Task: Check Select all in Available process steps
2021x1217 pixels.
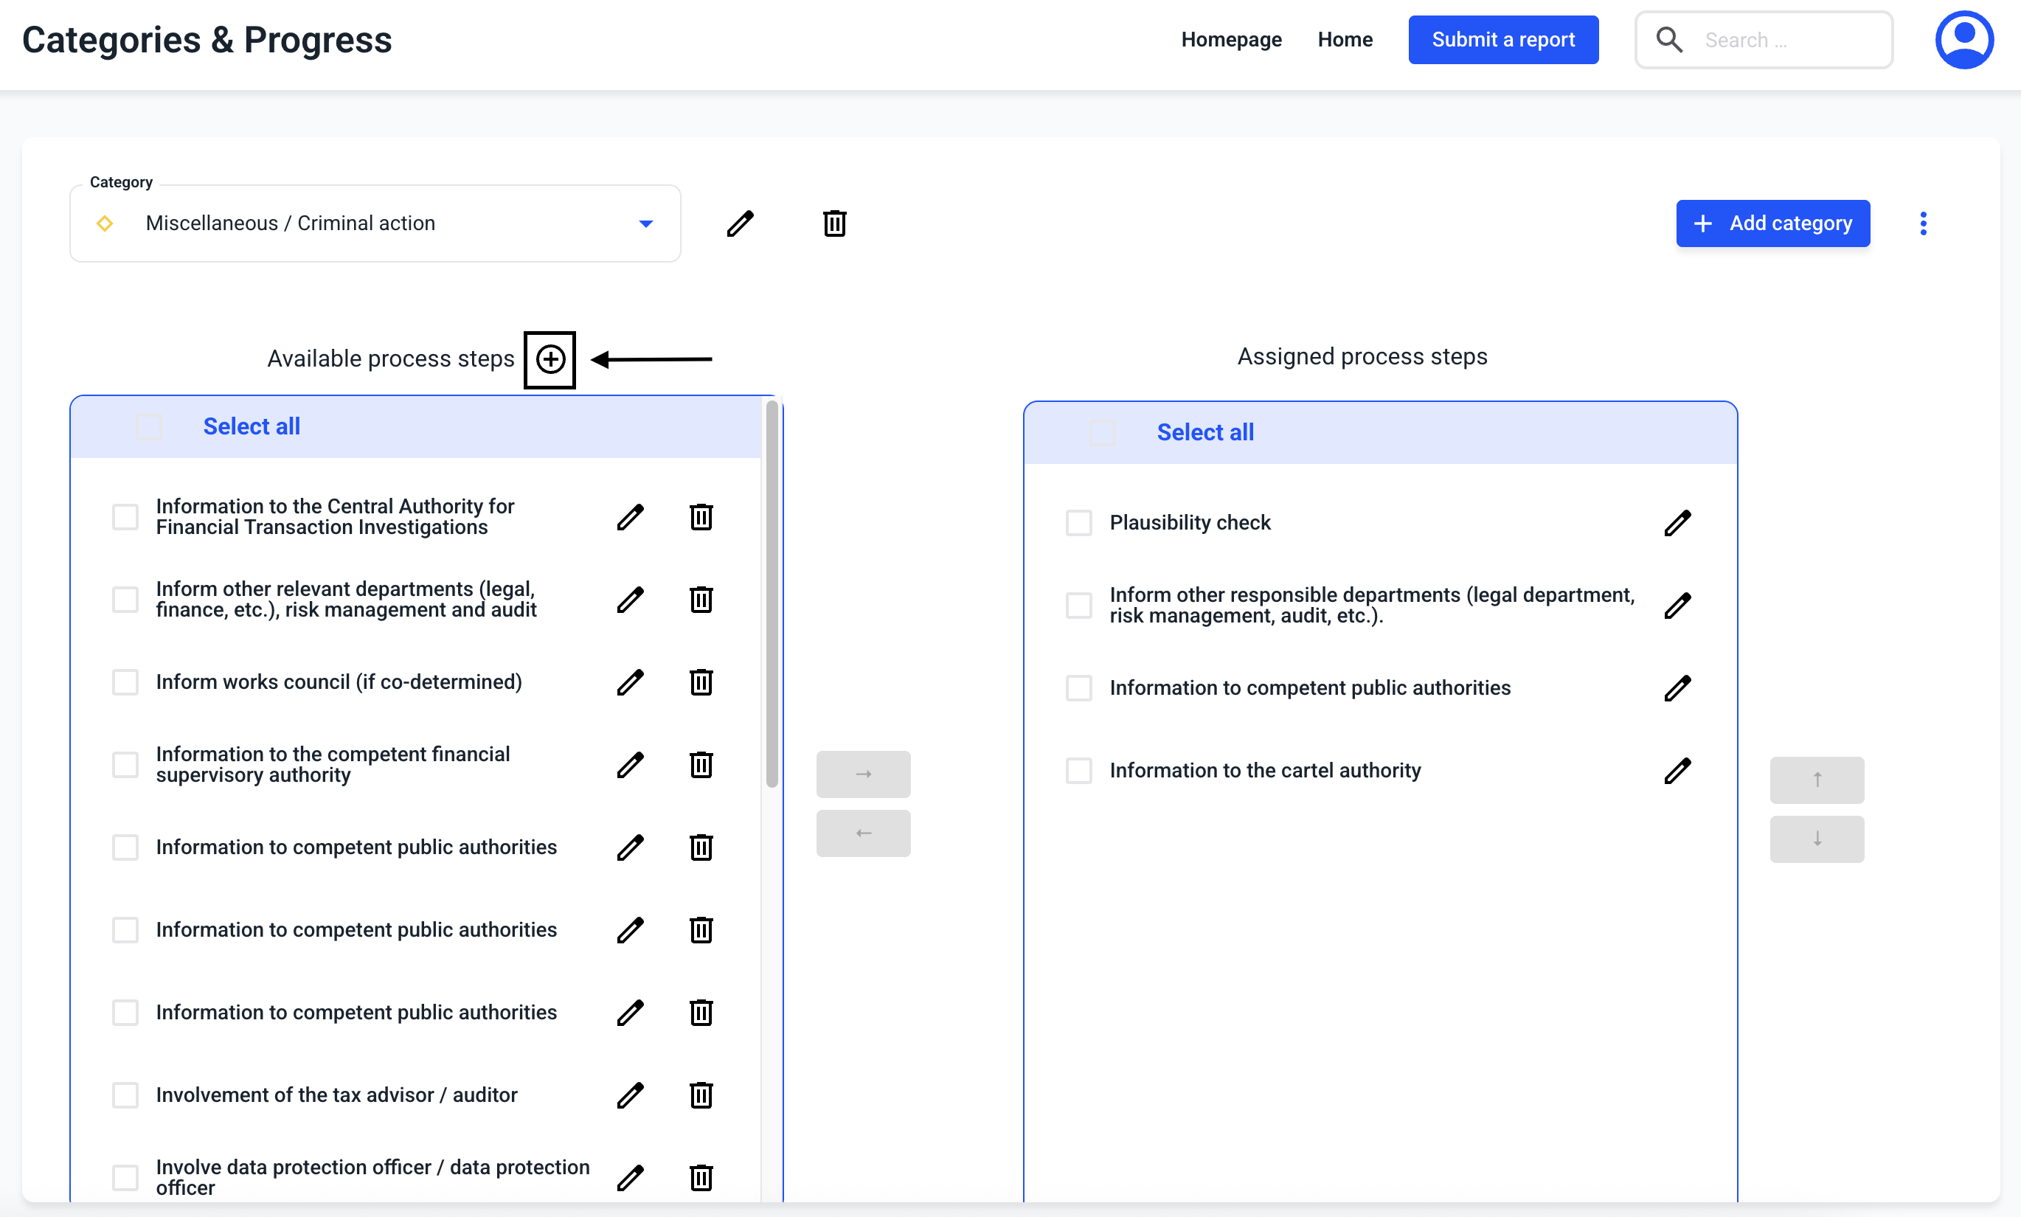Action: click(149, 427)
